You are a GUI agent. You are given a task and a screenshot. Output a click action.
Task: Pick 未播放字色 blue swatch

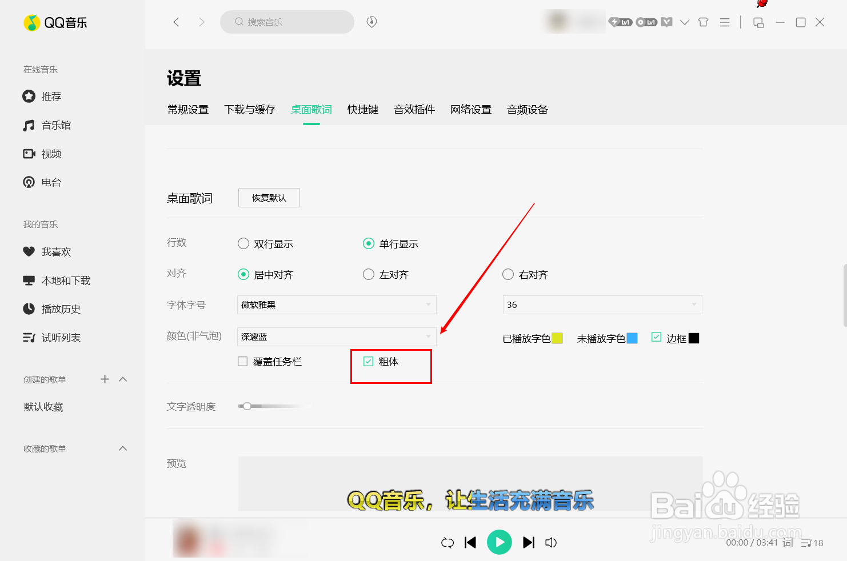pos(632,338)
